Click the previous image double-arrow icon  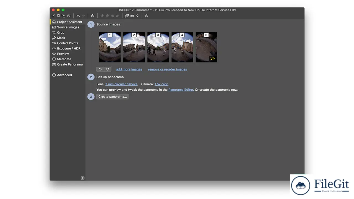pos(112,16)
